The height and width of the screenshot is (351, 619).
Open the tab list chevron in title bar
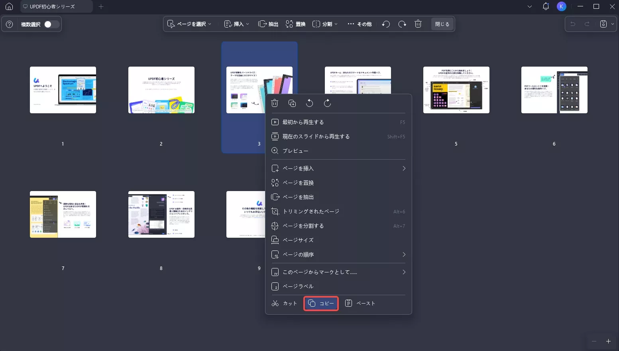point(529,6)
